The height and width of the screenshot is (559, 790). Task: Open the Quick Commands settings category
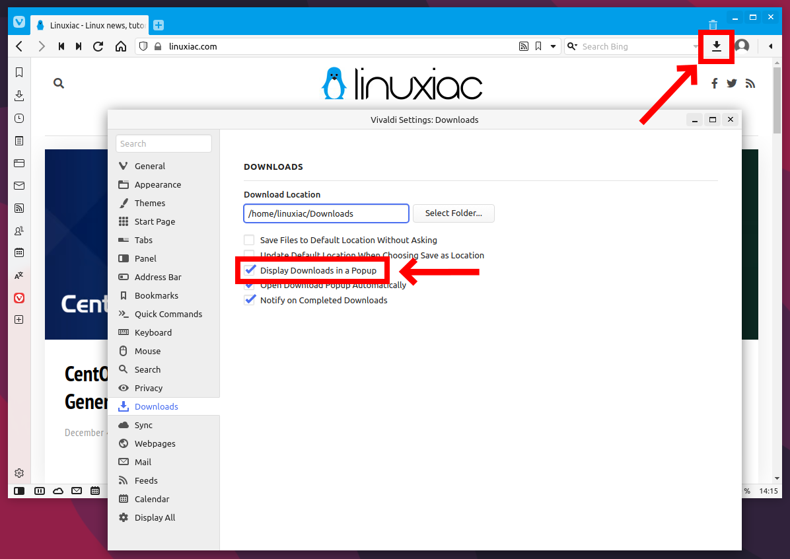pyautogui.click(x=164, y=314)
